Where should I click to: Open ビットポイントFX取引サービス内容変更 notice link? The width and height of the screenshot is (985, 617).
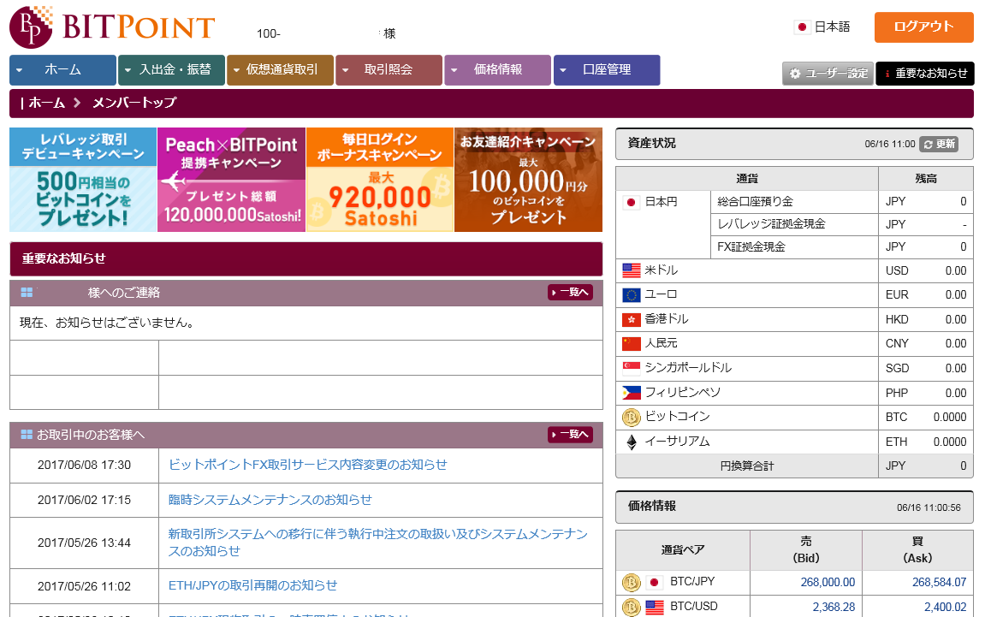(x=308, y=465)
